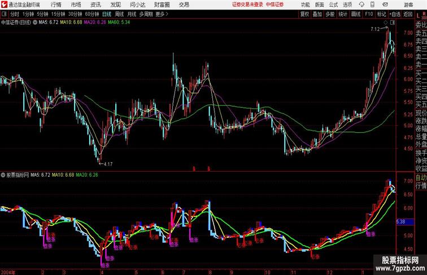Image resolution: width=427 pixels, height=275 pixels.
Task: Switch to the 15分钟 period tab
Action: tap(58, 14)
